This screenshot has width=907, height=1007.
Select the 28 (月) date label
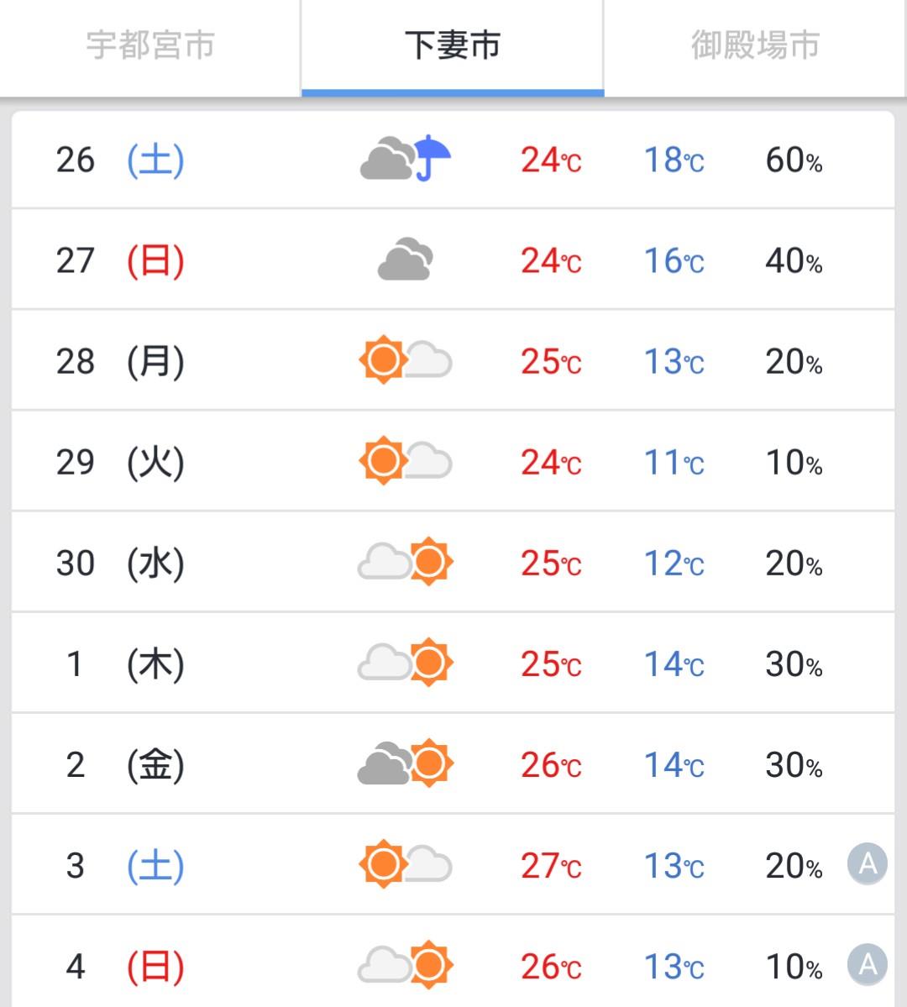point(120,362)
